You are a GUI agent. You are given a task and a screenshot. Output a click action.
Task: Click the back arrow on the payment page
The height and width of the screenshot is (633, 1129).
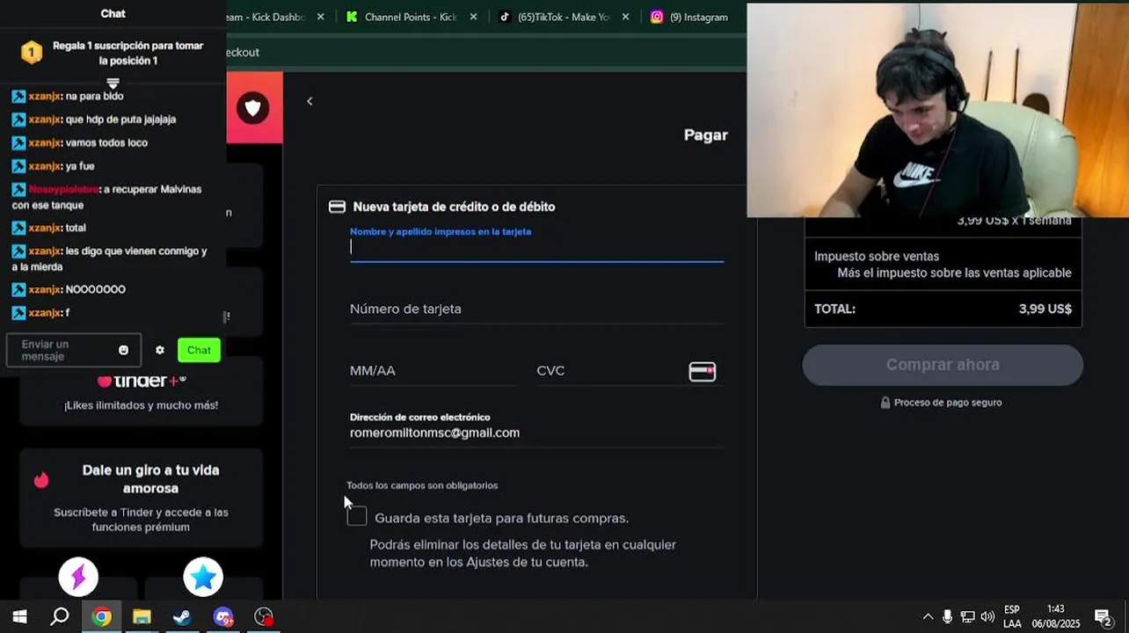[x=310, y=101]
